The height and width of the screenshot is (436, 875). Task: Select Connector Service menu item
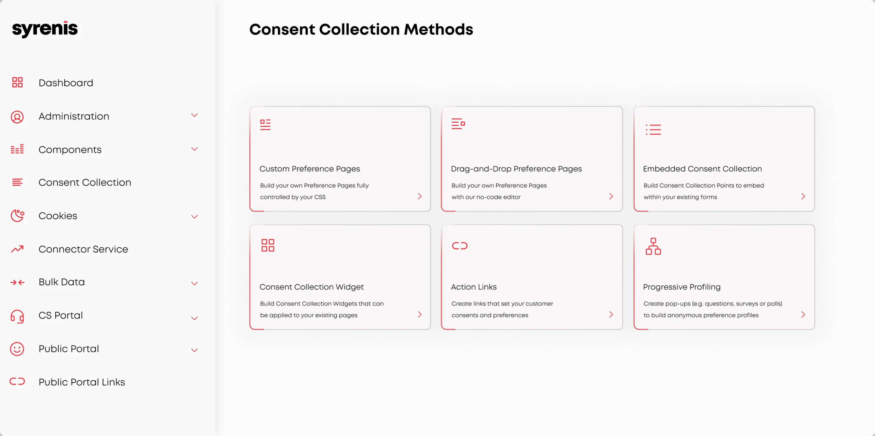click(x=83, y=249)
